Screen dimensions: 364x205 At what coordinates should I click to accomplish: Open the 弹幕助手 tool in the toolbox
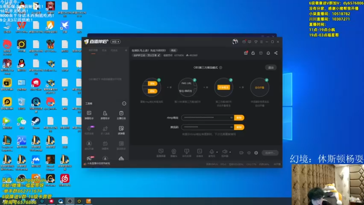[x=89, y=115]
